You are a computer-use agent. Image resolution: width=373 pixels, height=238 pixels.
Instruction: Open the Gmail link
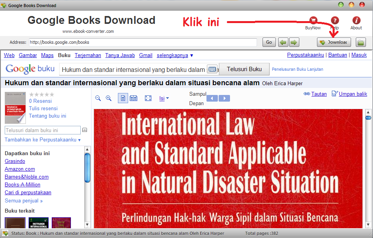click(146, 55)
